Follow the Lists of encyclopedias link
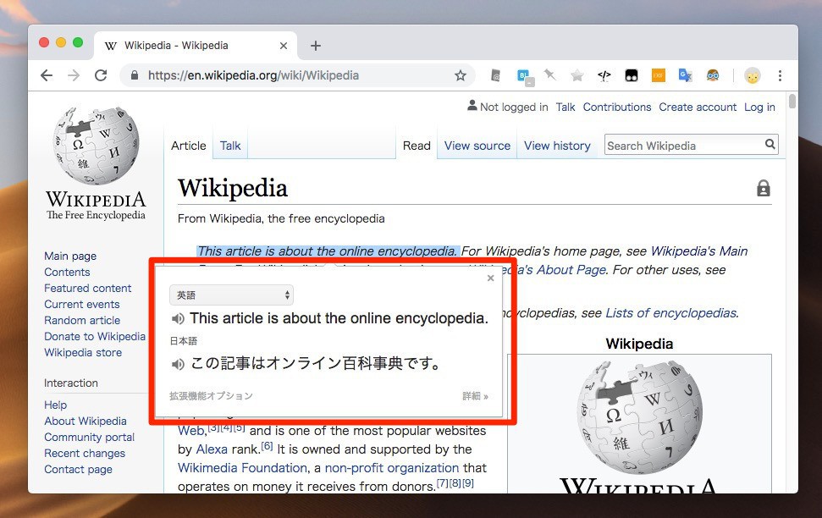The image size is (822, 518). point(672,313)
